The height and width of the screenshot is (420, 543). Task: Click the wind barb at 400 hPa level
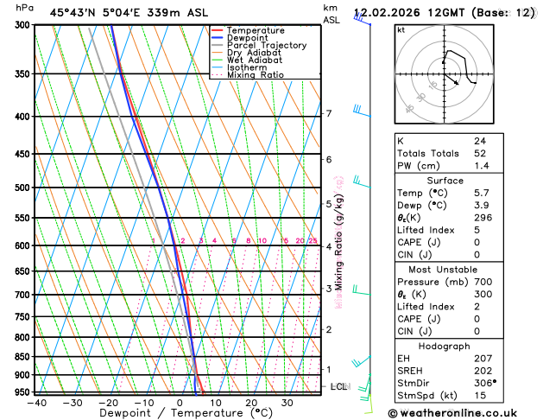pos(362,111)
